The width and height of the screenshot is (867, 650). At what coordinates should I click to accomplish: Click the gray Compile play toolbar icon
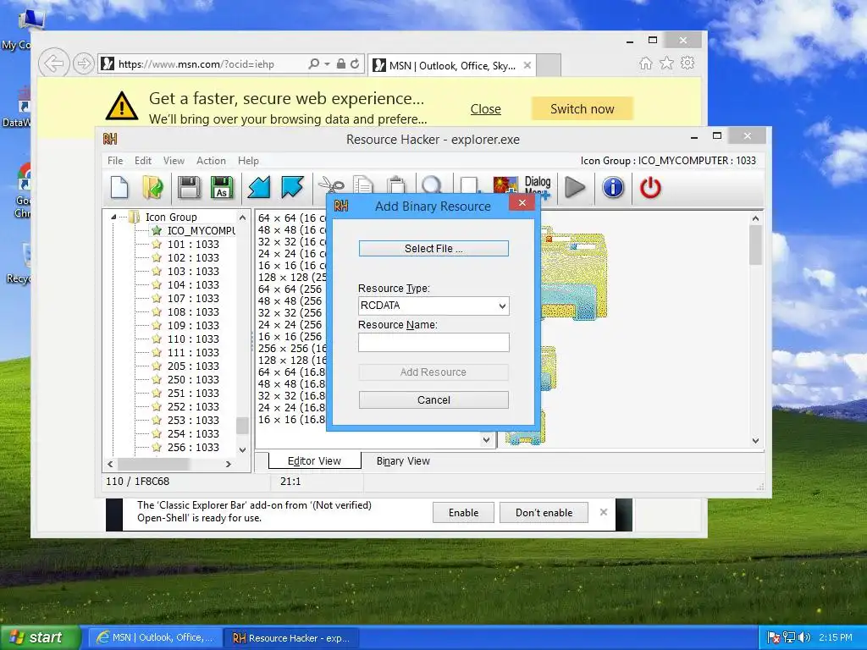[575, 187]
